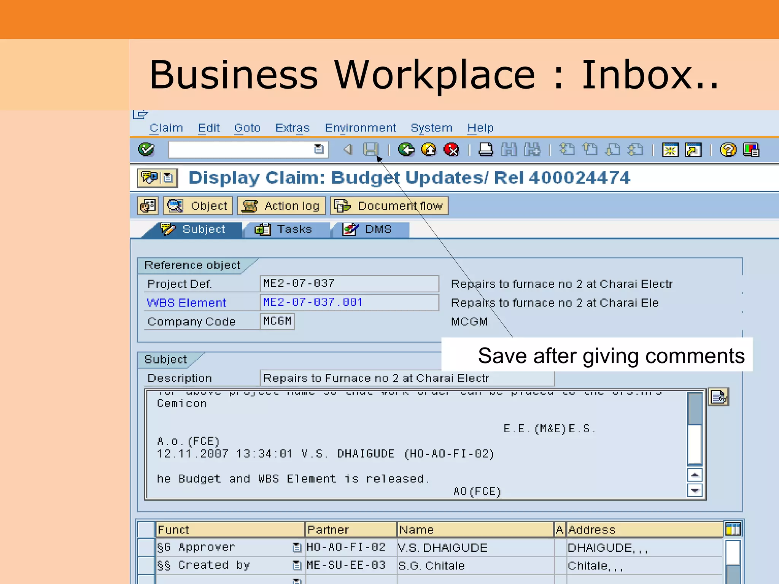
Task: Click the Funct column header
Action: click(x=230, y=530)
